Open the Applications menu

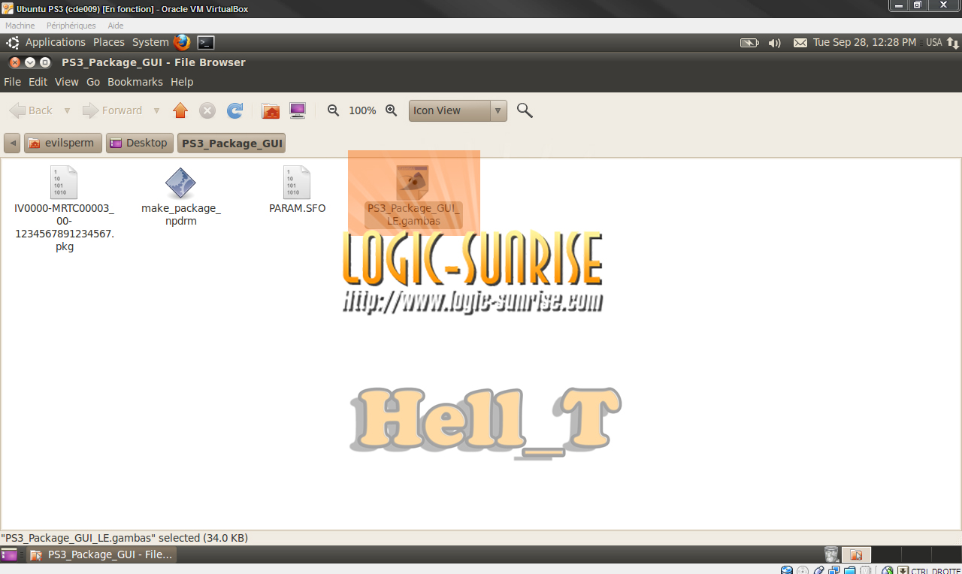pyautogui.click(x=56, y=43)
